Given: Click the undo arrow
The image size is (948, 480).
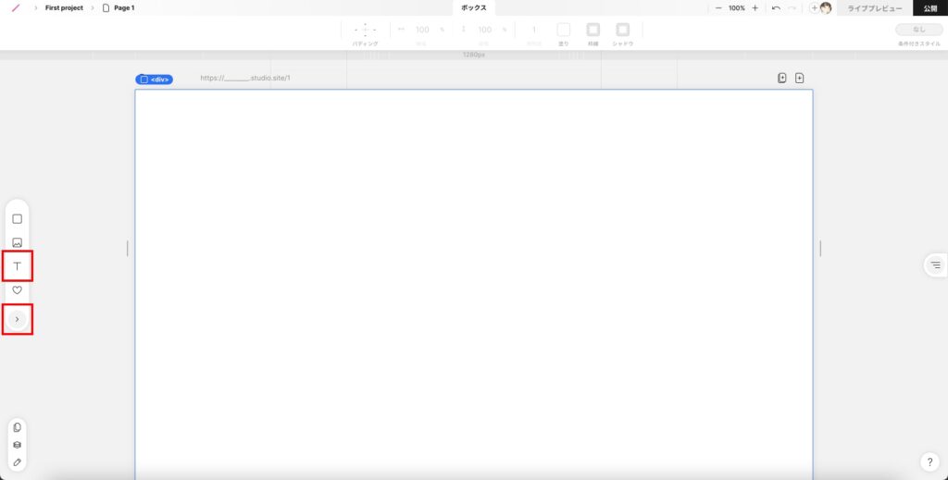Looking at the screenshot, I should tap(776, 7).
